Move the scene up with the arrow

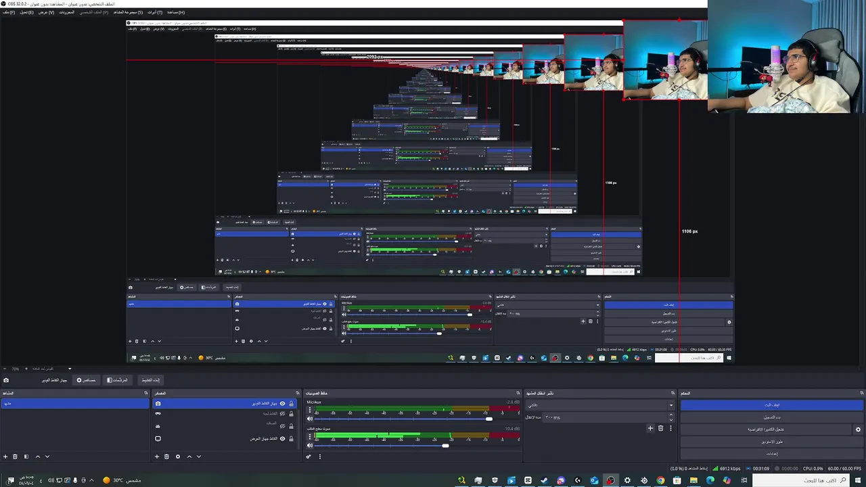pos(38,457)
